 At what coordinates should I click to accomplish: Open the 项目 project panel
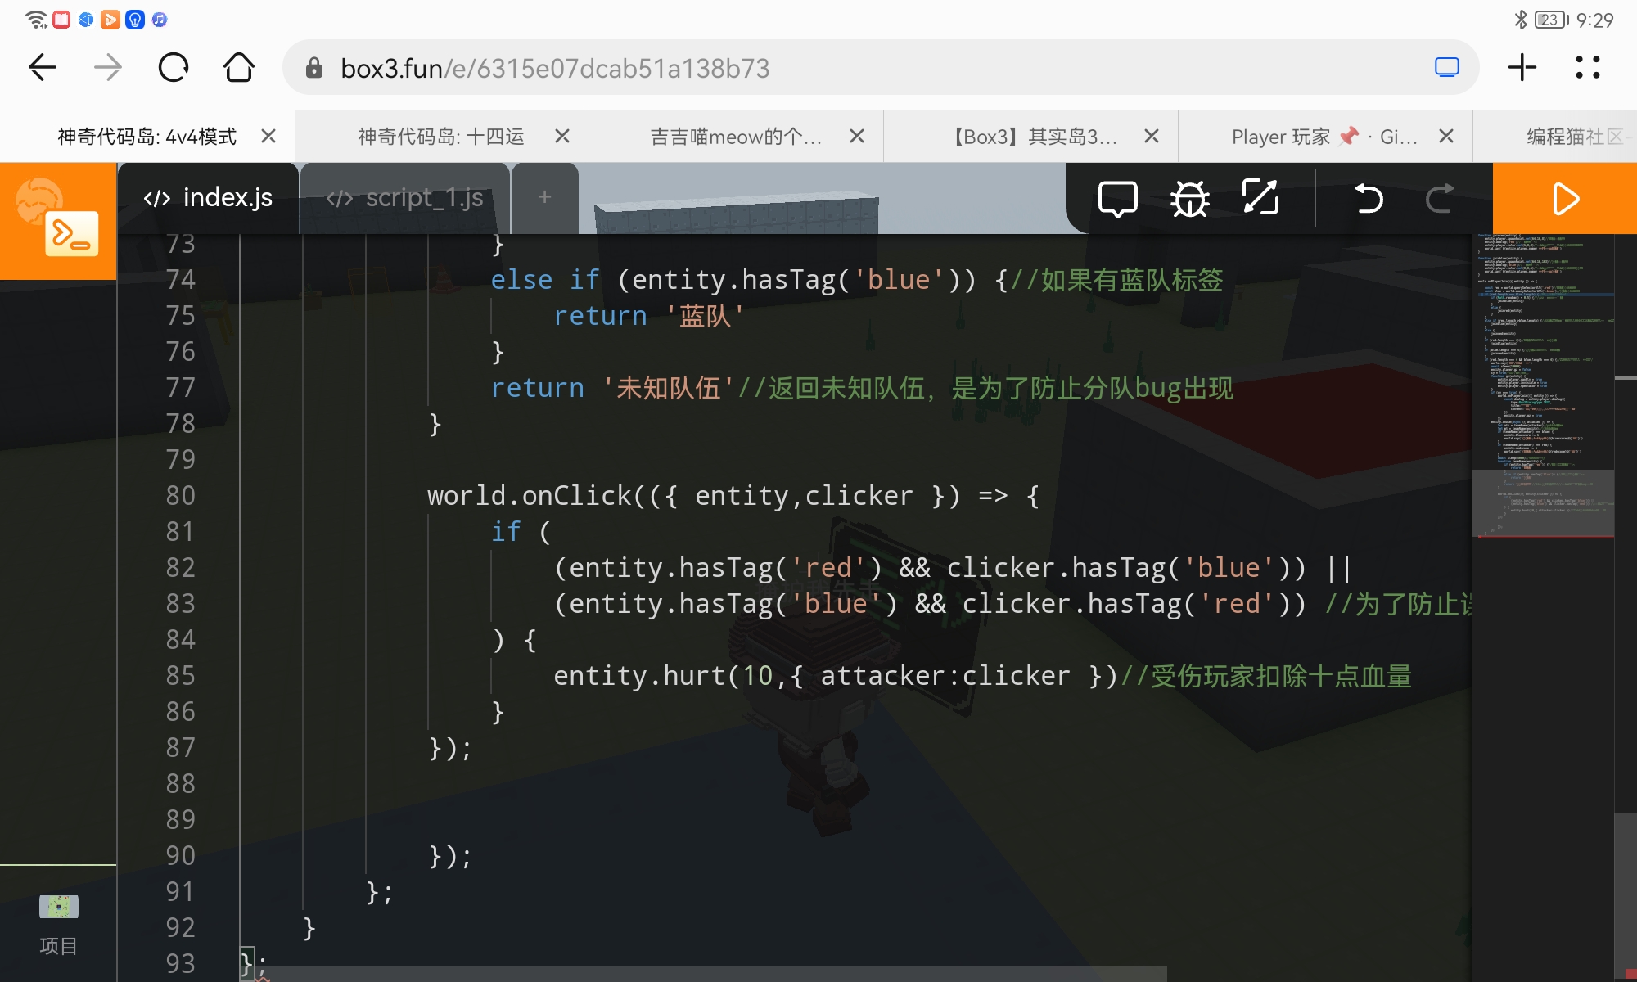tap(58, 926)
